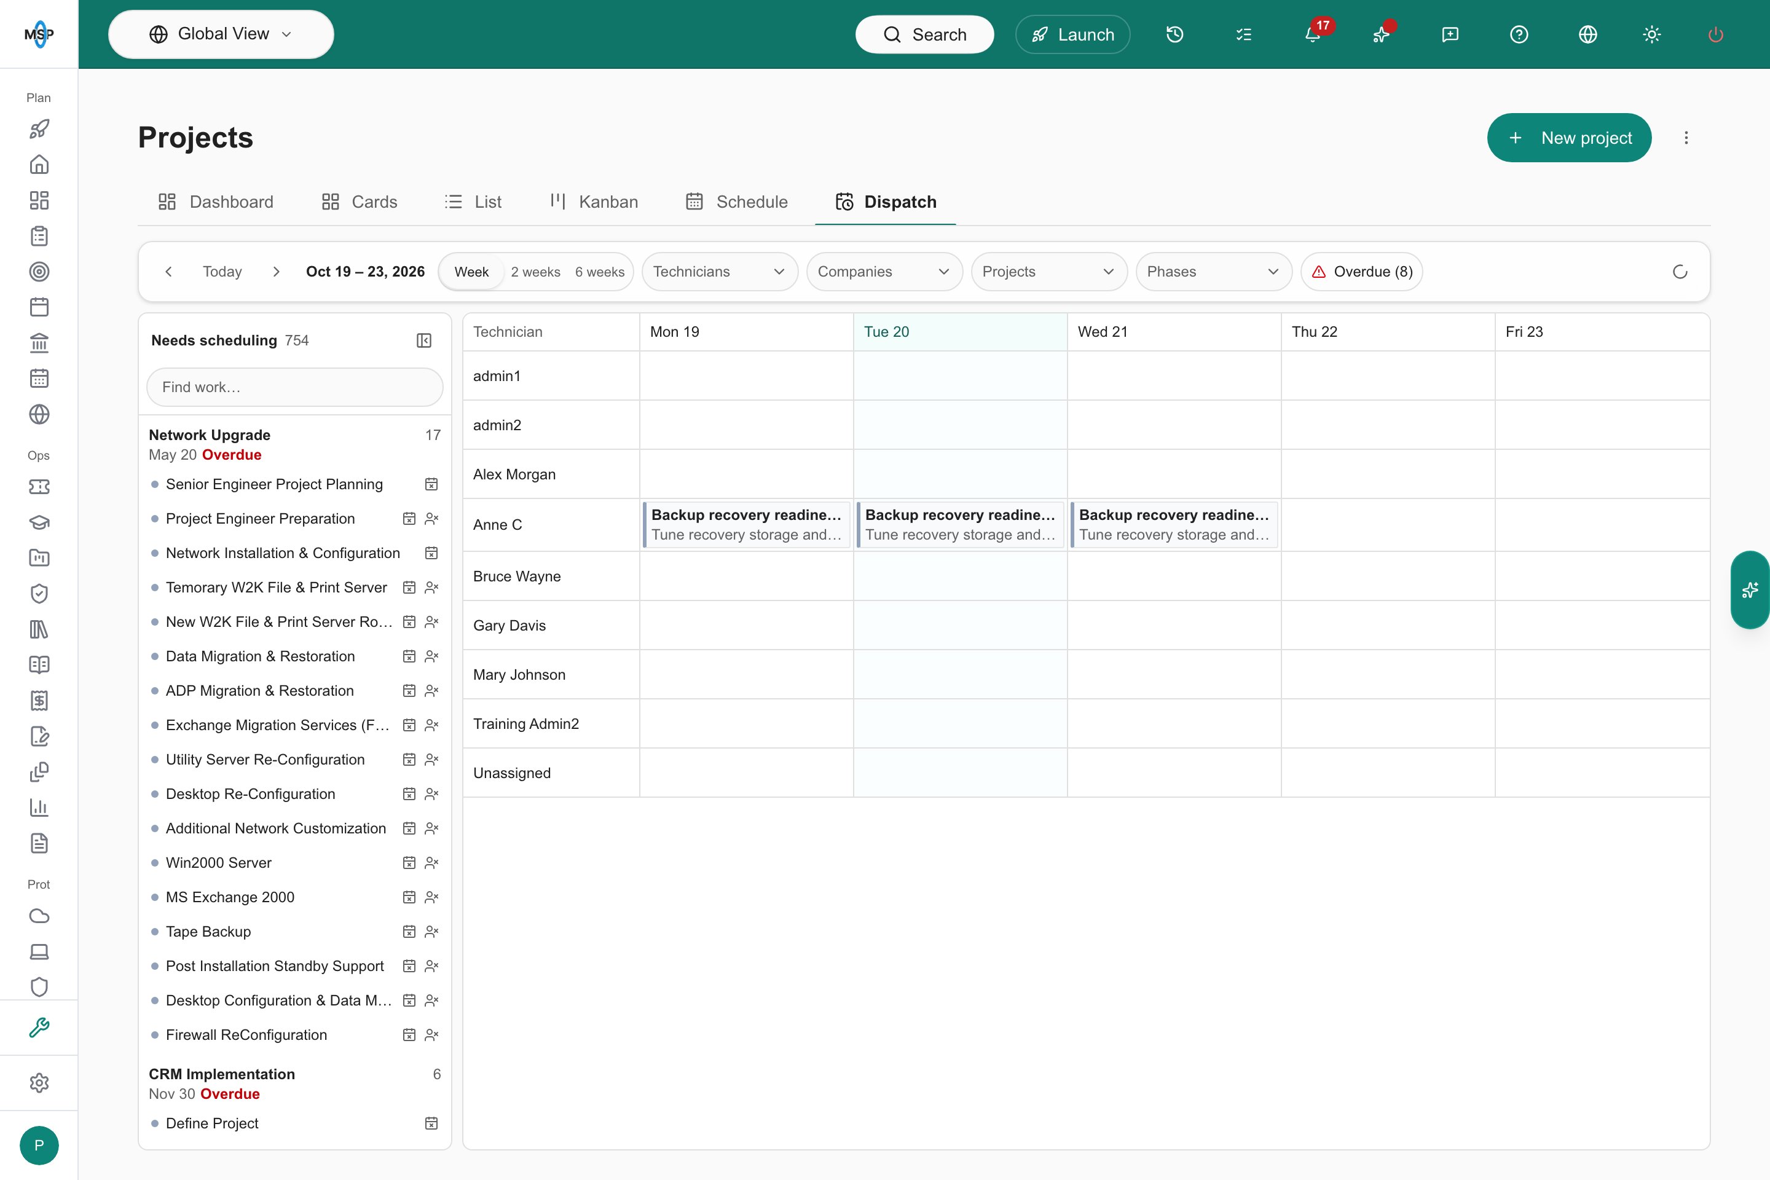Toggle the Overdue (8) filter
Viewport: 1770px width, 1180px height.
1361,272
